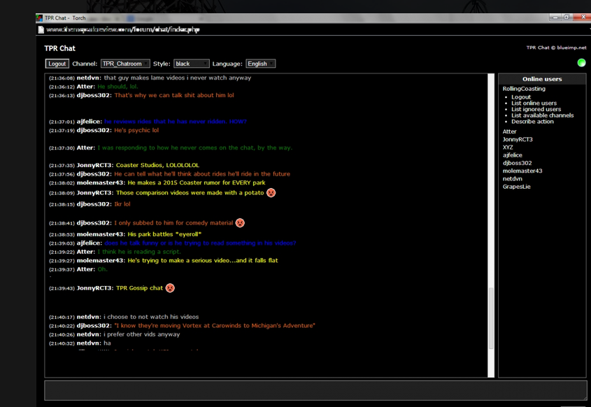Select molemaster43 in online users list
This screenshot has width=591, height=407.
pyautogui.click(x=522, y=171)
